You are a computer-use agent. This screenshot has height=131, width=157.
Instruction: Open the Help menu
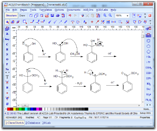tap(113, 10)
